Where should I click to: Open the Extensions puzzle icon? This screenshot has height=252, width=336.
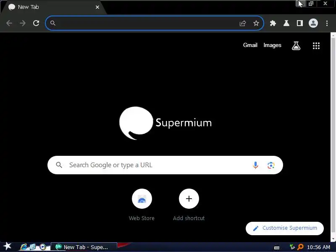[x=273, y=23]
